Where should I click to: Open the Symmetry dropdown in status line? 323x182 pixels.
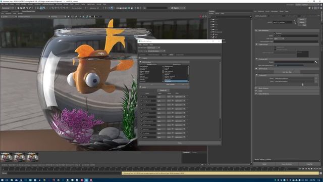94,8
